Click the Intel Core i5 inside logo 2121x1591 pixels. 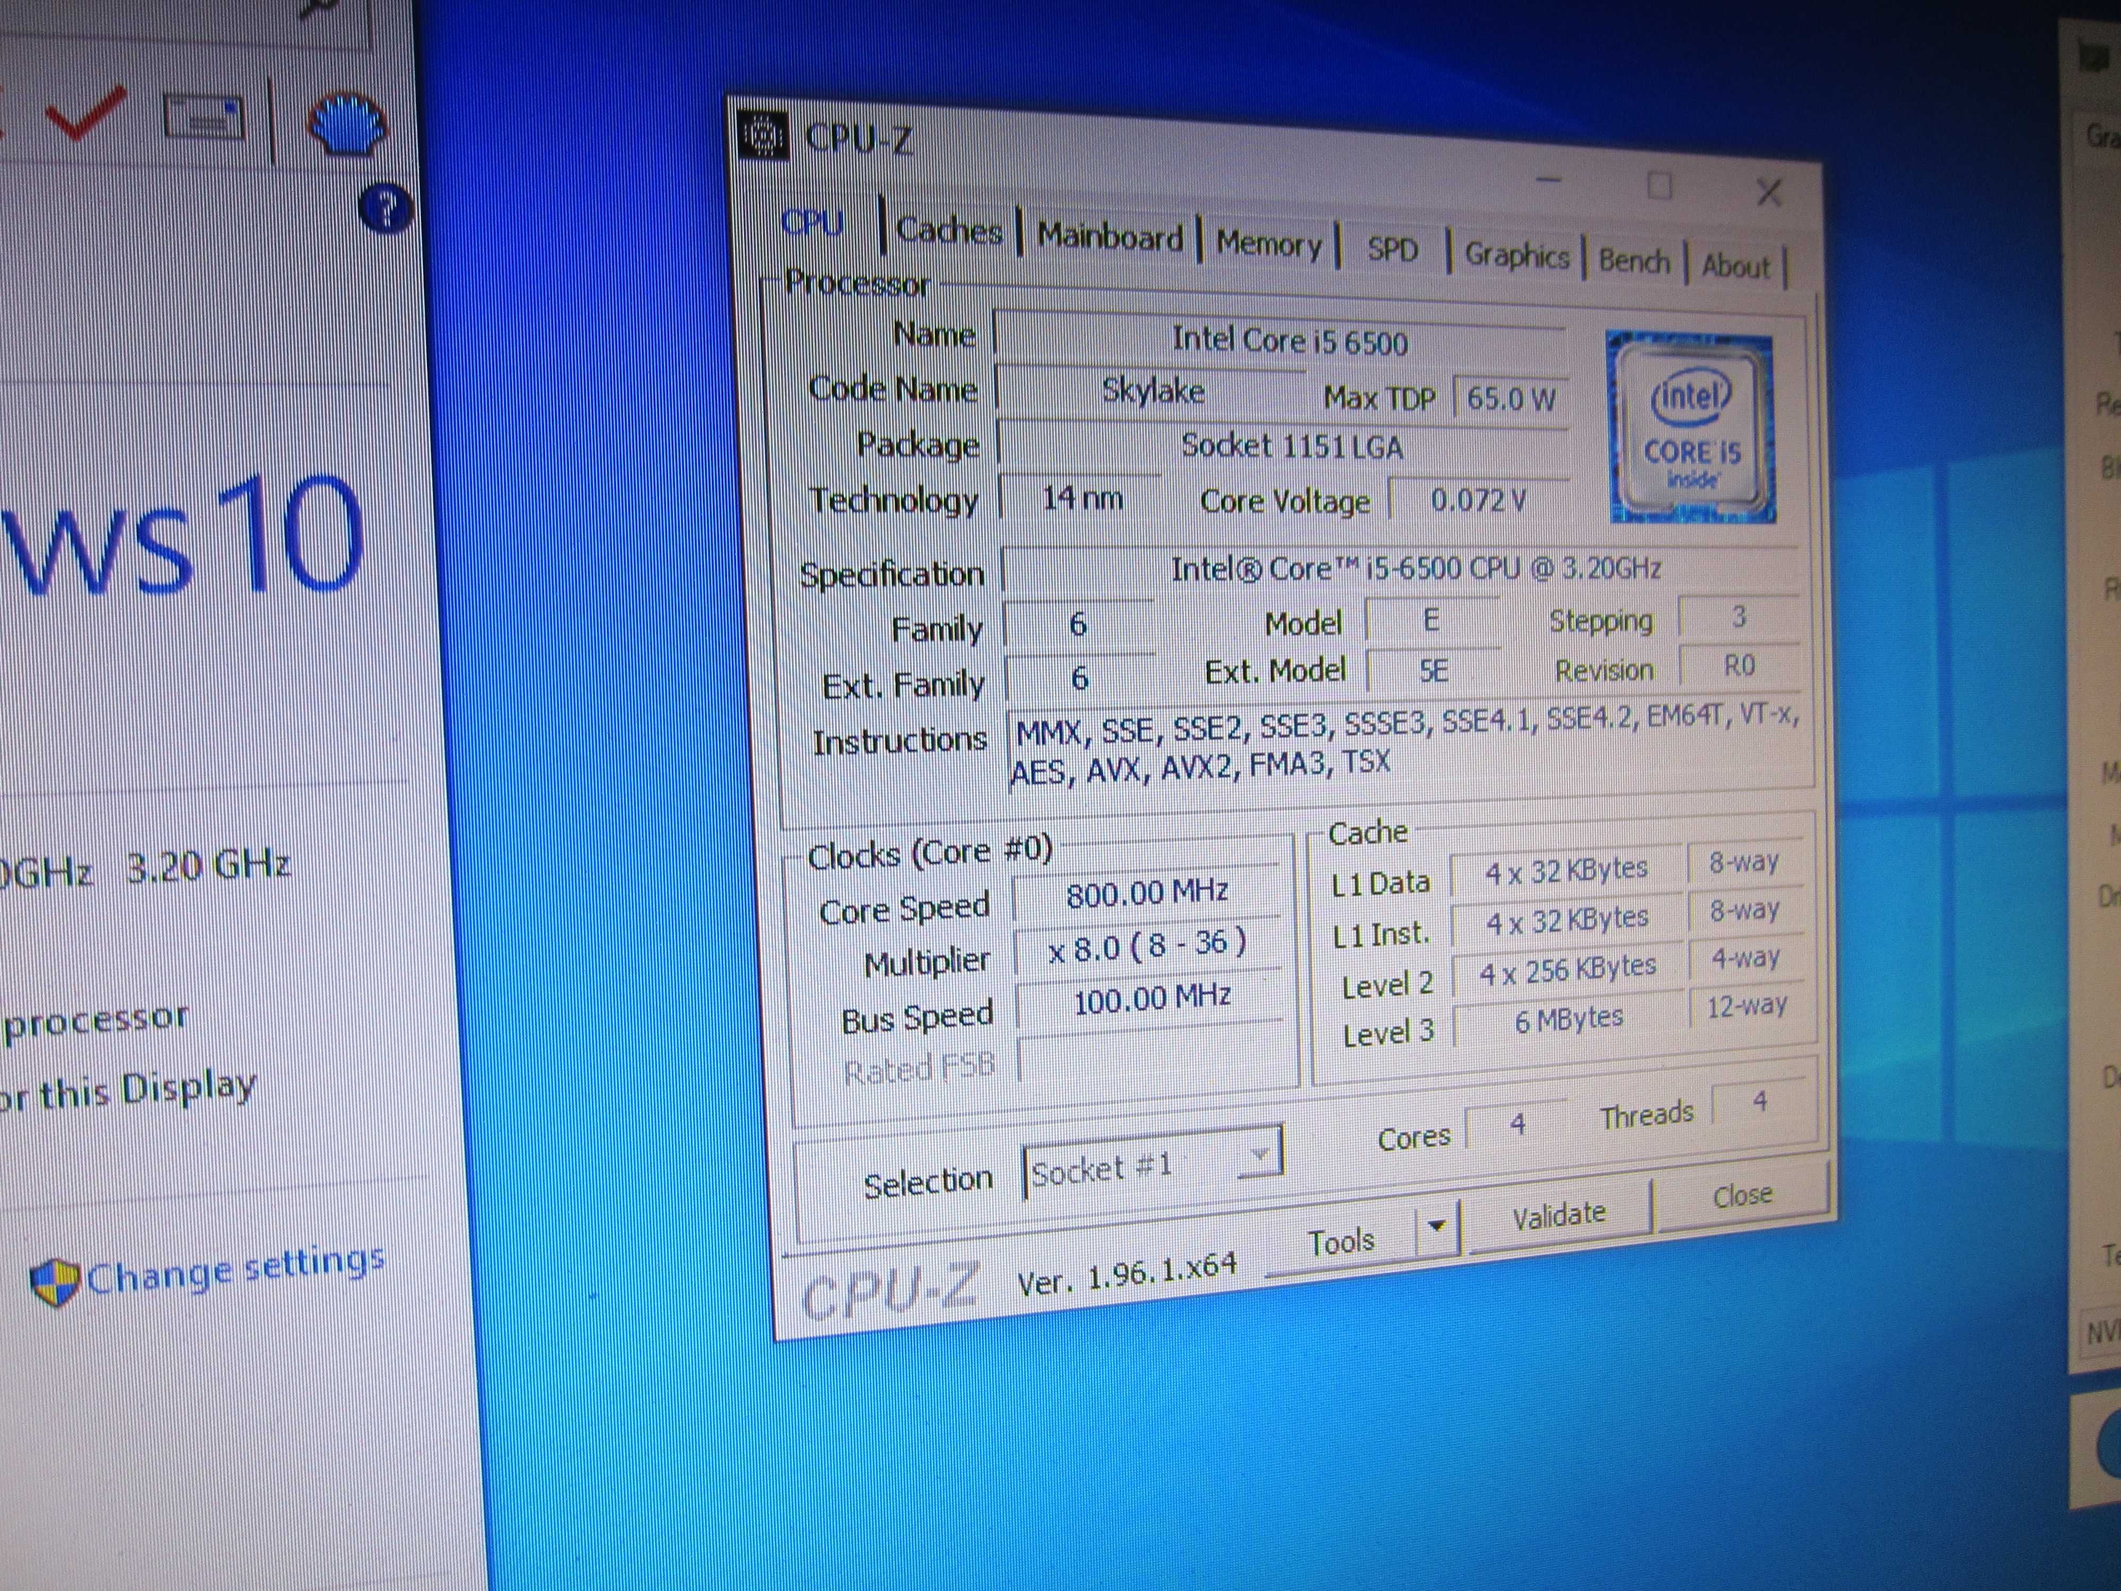(x=1693, y=428)
